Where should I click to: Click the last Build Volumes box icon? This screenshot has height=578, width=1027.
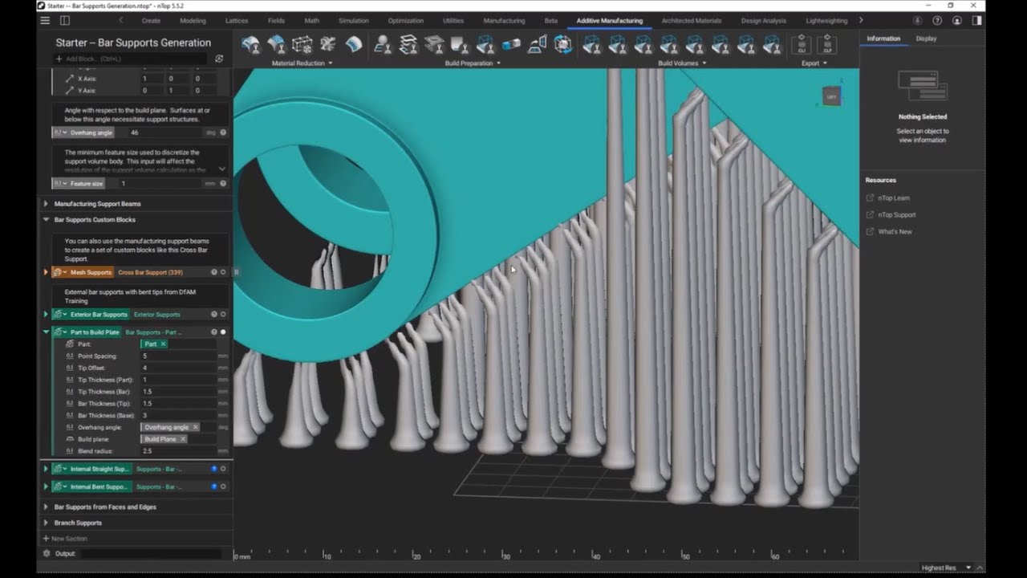772,45
